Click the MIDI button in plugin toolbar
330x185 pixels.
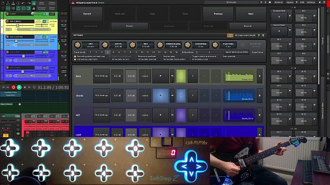(302, 2)
